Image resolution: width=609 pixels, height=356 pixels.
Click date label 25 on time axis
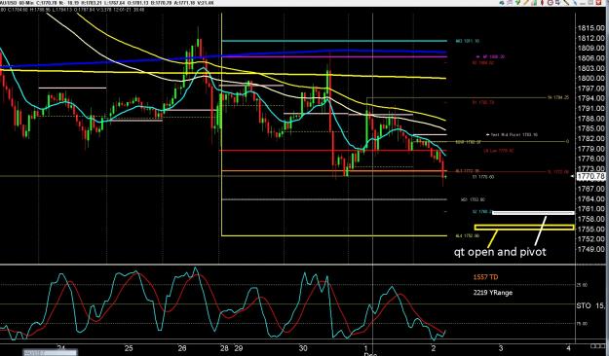coord(129,348)
